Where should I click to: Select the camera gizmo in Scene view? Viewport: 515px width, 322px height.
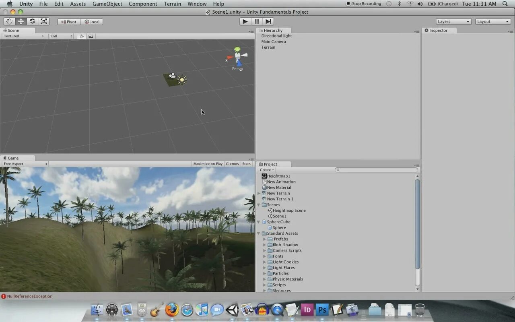click(172, 75)
